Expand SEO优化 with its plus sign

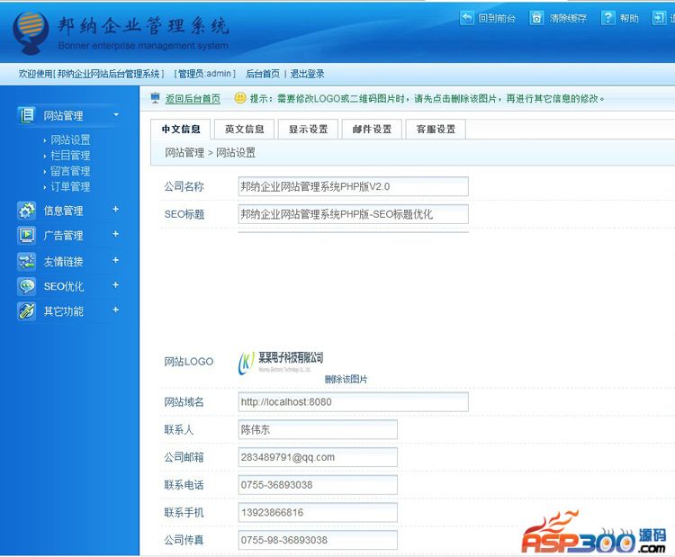115,285
